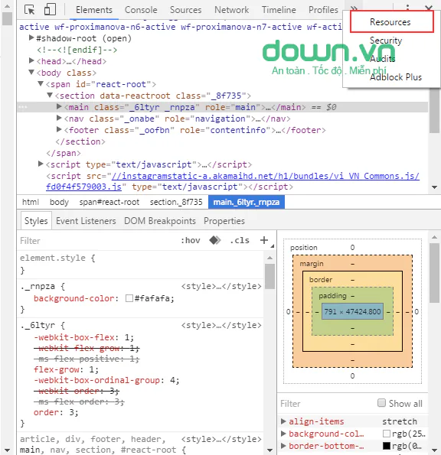Image resolution: width=441 pixels, height=455 pixels.
Task: Select Audits from overflow menu
Action: click(x=382, y=59)
